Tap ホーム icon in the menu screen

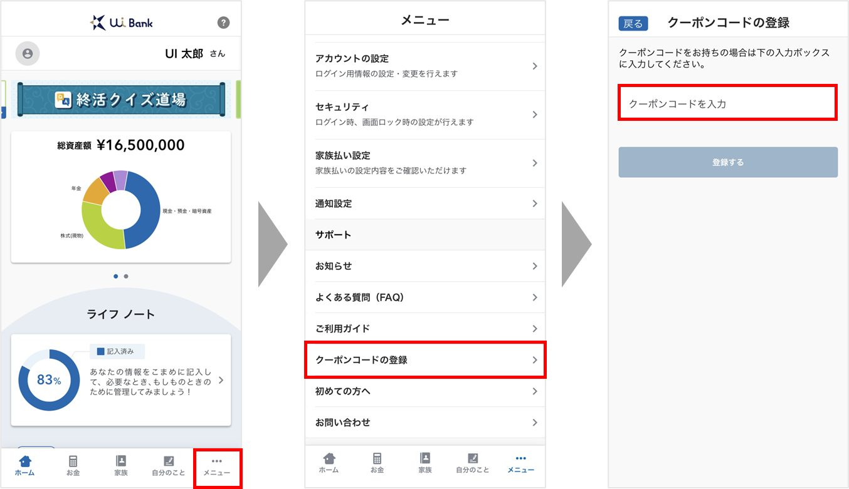329,458
